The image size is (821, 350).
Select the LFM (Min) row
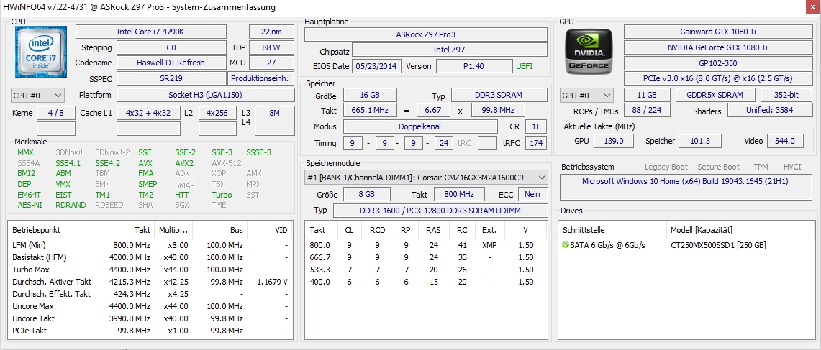tap(151, 245)
